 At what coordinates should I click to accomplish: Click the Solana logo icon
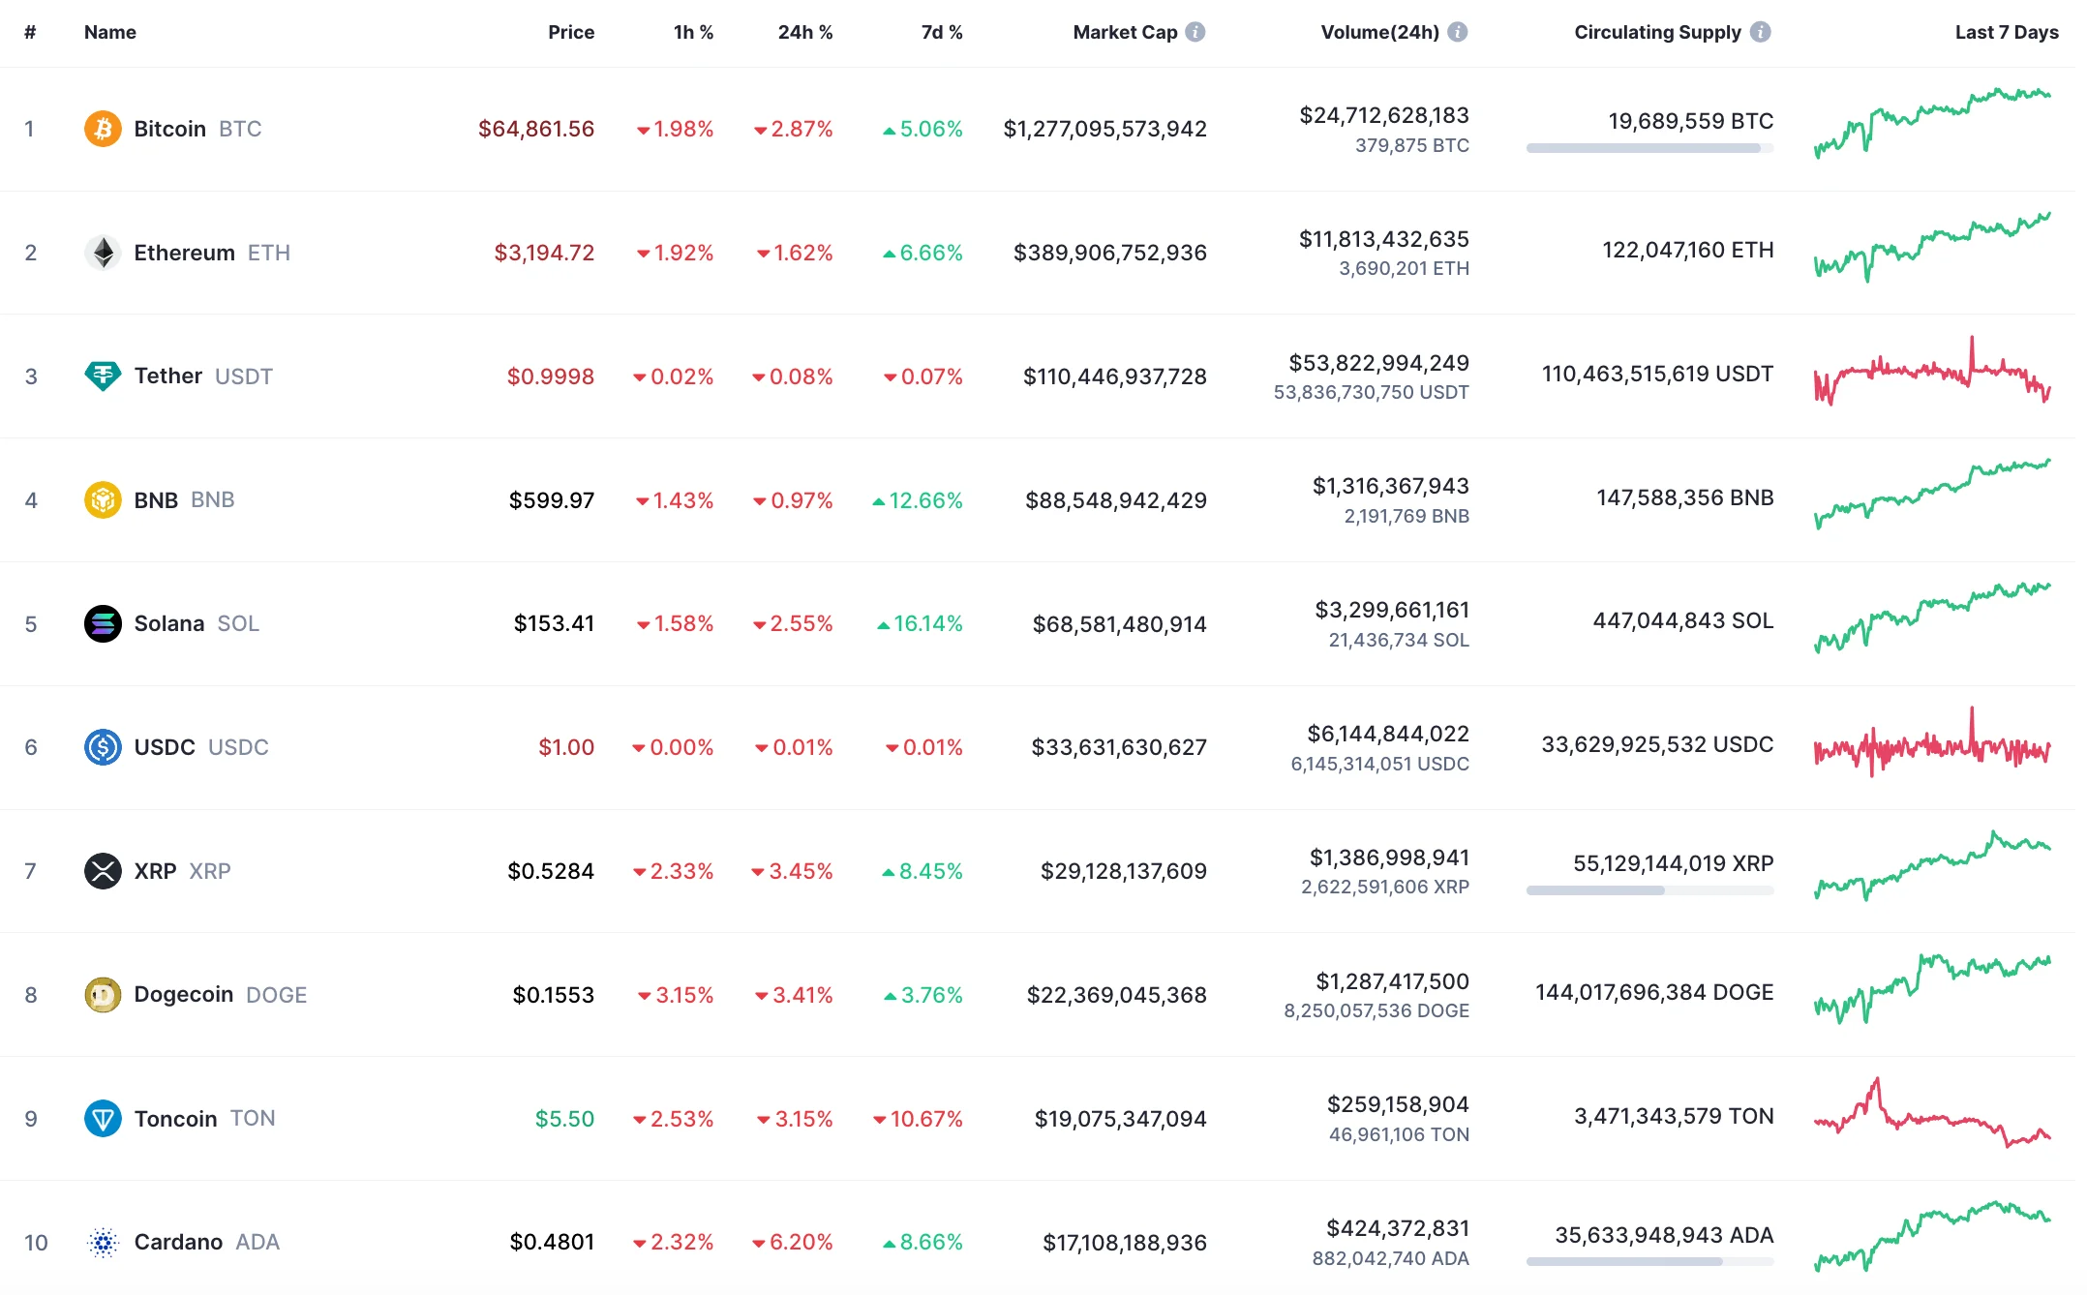click(103, 623)
